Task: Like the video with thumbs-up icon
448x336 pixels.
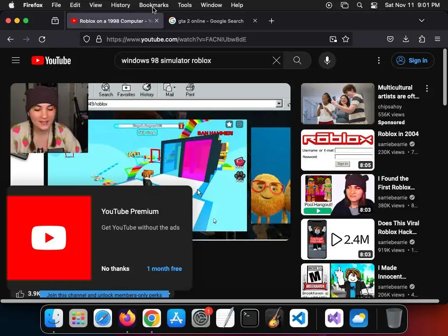Action: coord(20,294)
